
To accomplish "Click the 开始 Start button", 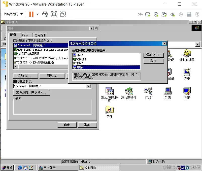I will pyautogui.click(x=8, y=168).
